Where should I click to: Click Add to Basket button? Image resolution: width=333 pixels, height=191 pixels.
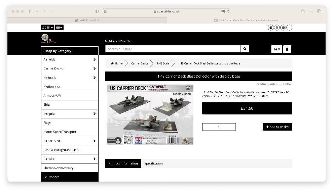(277, 127)
